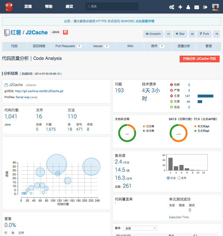Image resolution: width=223 pixels, height=236 pixels.
Task: Click the public API donut chart
Action: (178, 133)
